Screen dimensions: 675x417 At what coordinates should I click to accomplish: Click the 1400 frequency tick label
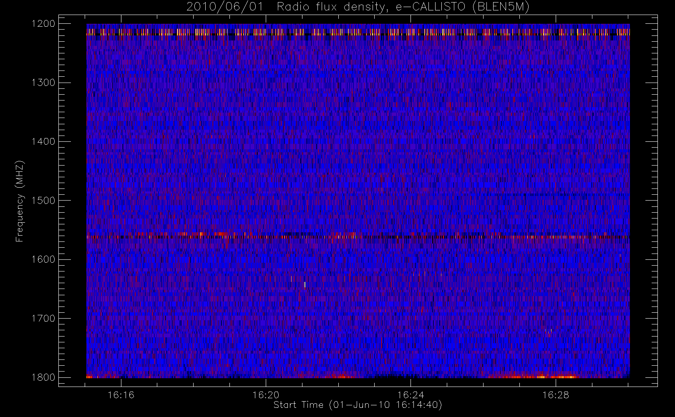43,142
